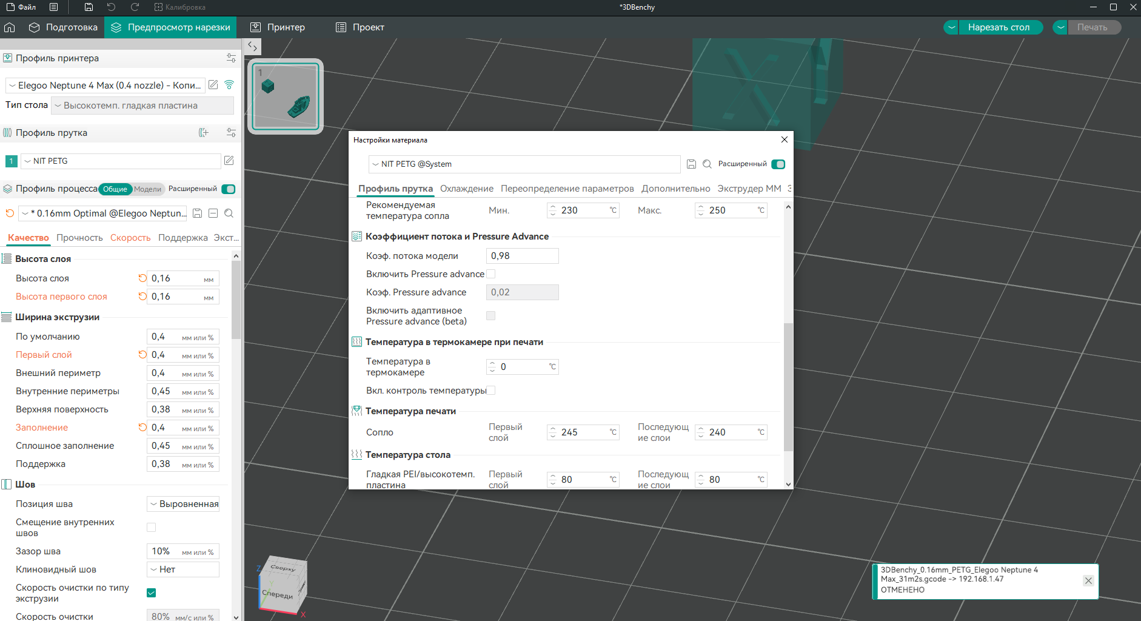Screen dimensions: 1141x621
Task: Uncheck wipe speed by extrusion type checkbox
Action: (x=152, y=593)
